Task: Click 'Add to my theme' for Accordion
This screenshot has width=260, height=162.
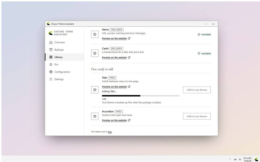Action: point(197,116)
